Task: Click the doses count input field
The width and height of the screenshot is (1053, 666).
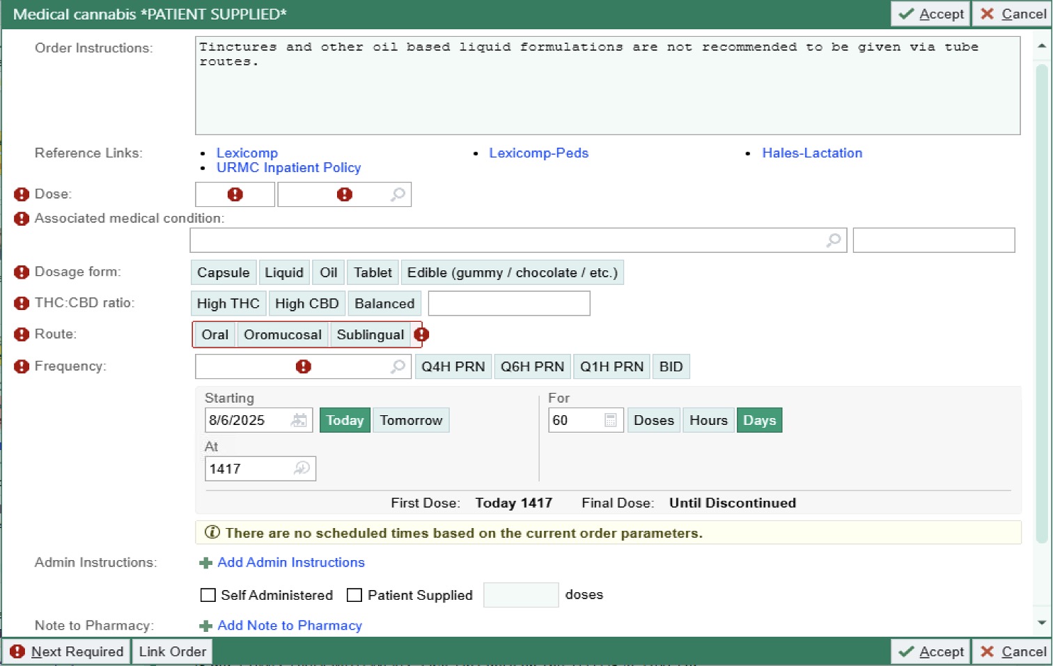Action: [520, 594]
